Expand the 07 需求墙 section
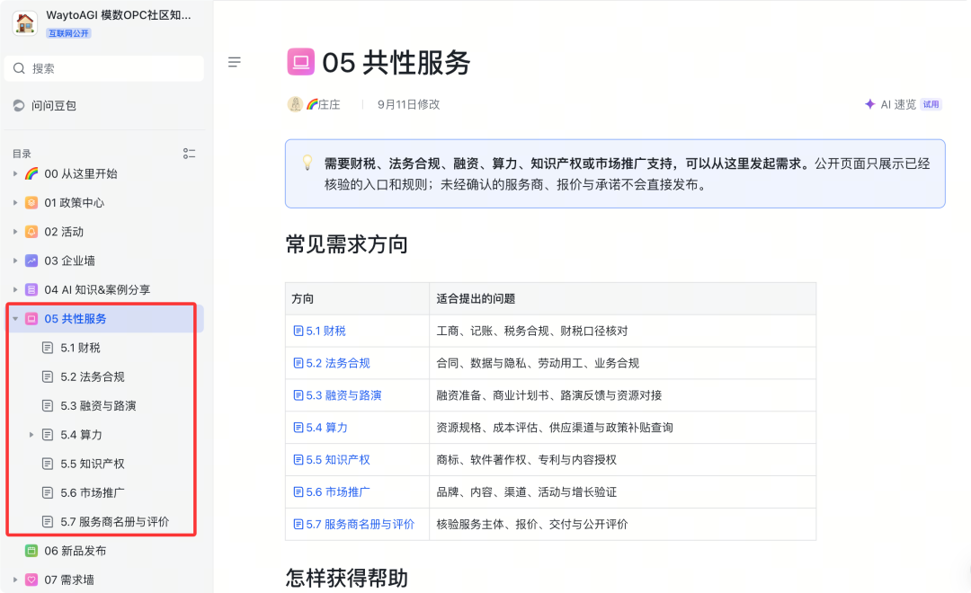The height and width of the screenshot is (593, 971). point(15,580)
